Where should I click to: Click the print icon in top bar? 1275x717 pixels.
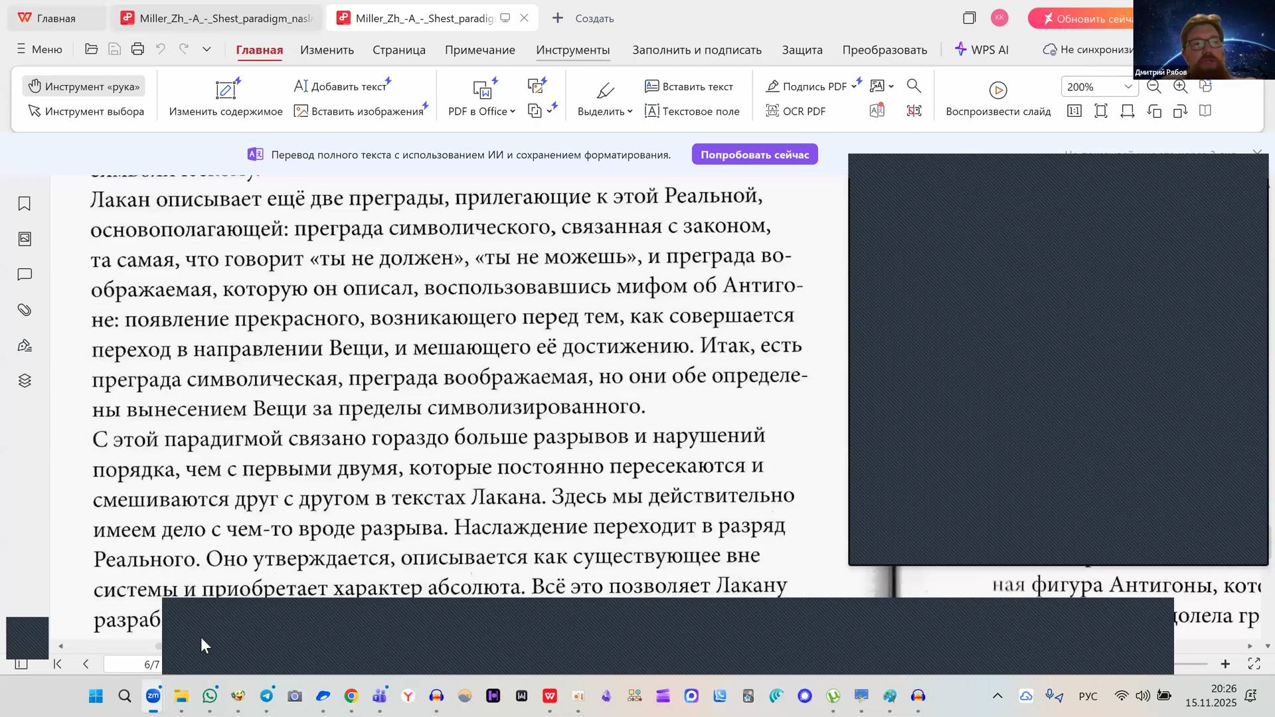tap(137, 49)
